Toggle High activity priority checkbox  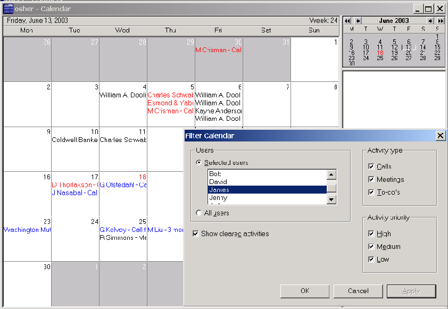tap(371, 233)
